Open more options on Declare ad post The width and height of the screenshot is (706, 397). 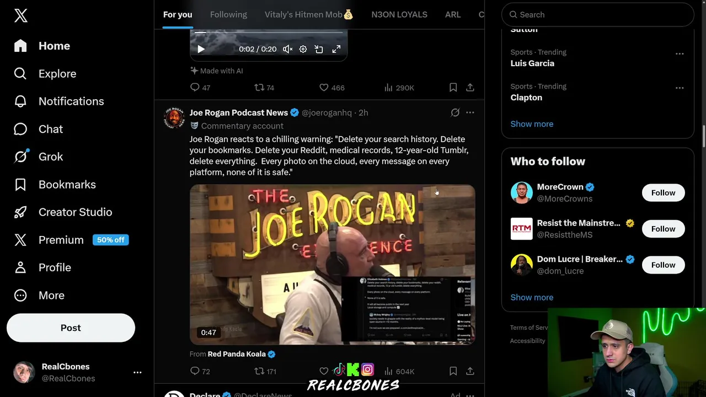point(470,395)
